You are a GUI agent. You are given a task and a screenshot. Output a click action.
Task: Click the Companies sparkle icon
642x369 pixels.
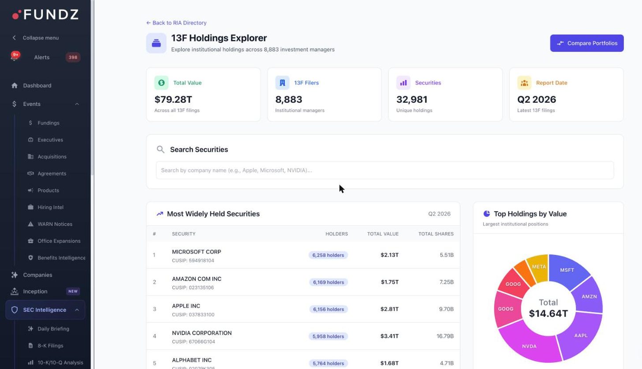click(x=15, y=275)
